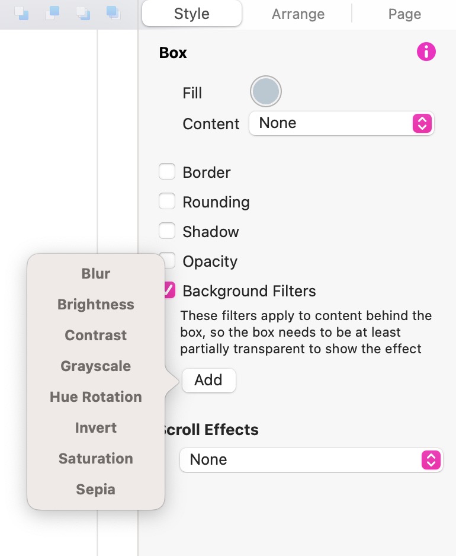Open the Content dropdown set to None
The height and width of the screenshot is (556, 456).
(342, 123)
